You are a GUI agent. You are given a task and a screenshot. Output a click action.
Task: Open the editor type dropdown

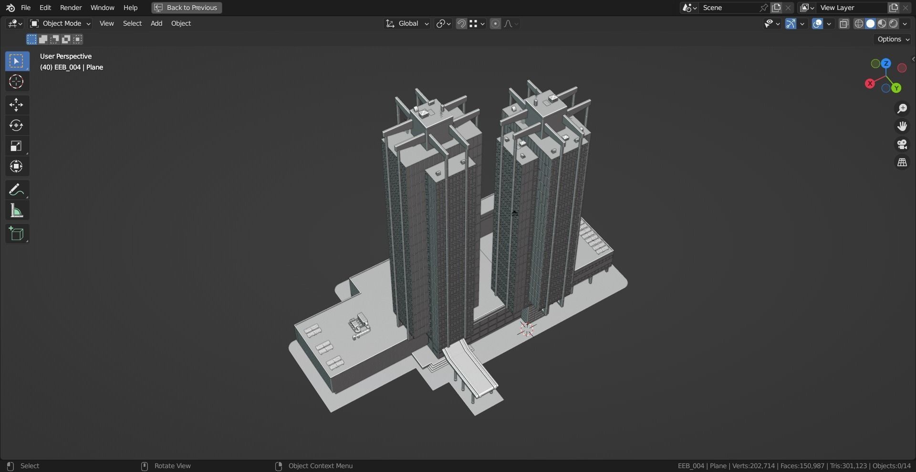point(15,23)
